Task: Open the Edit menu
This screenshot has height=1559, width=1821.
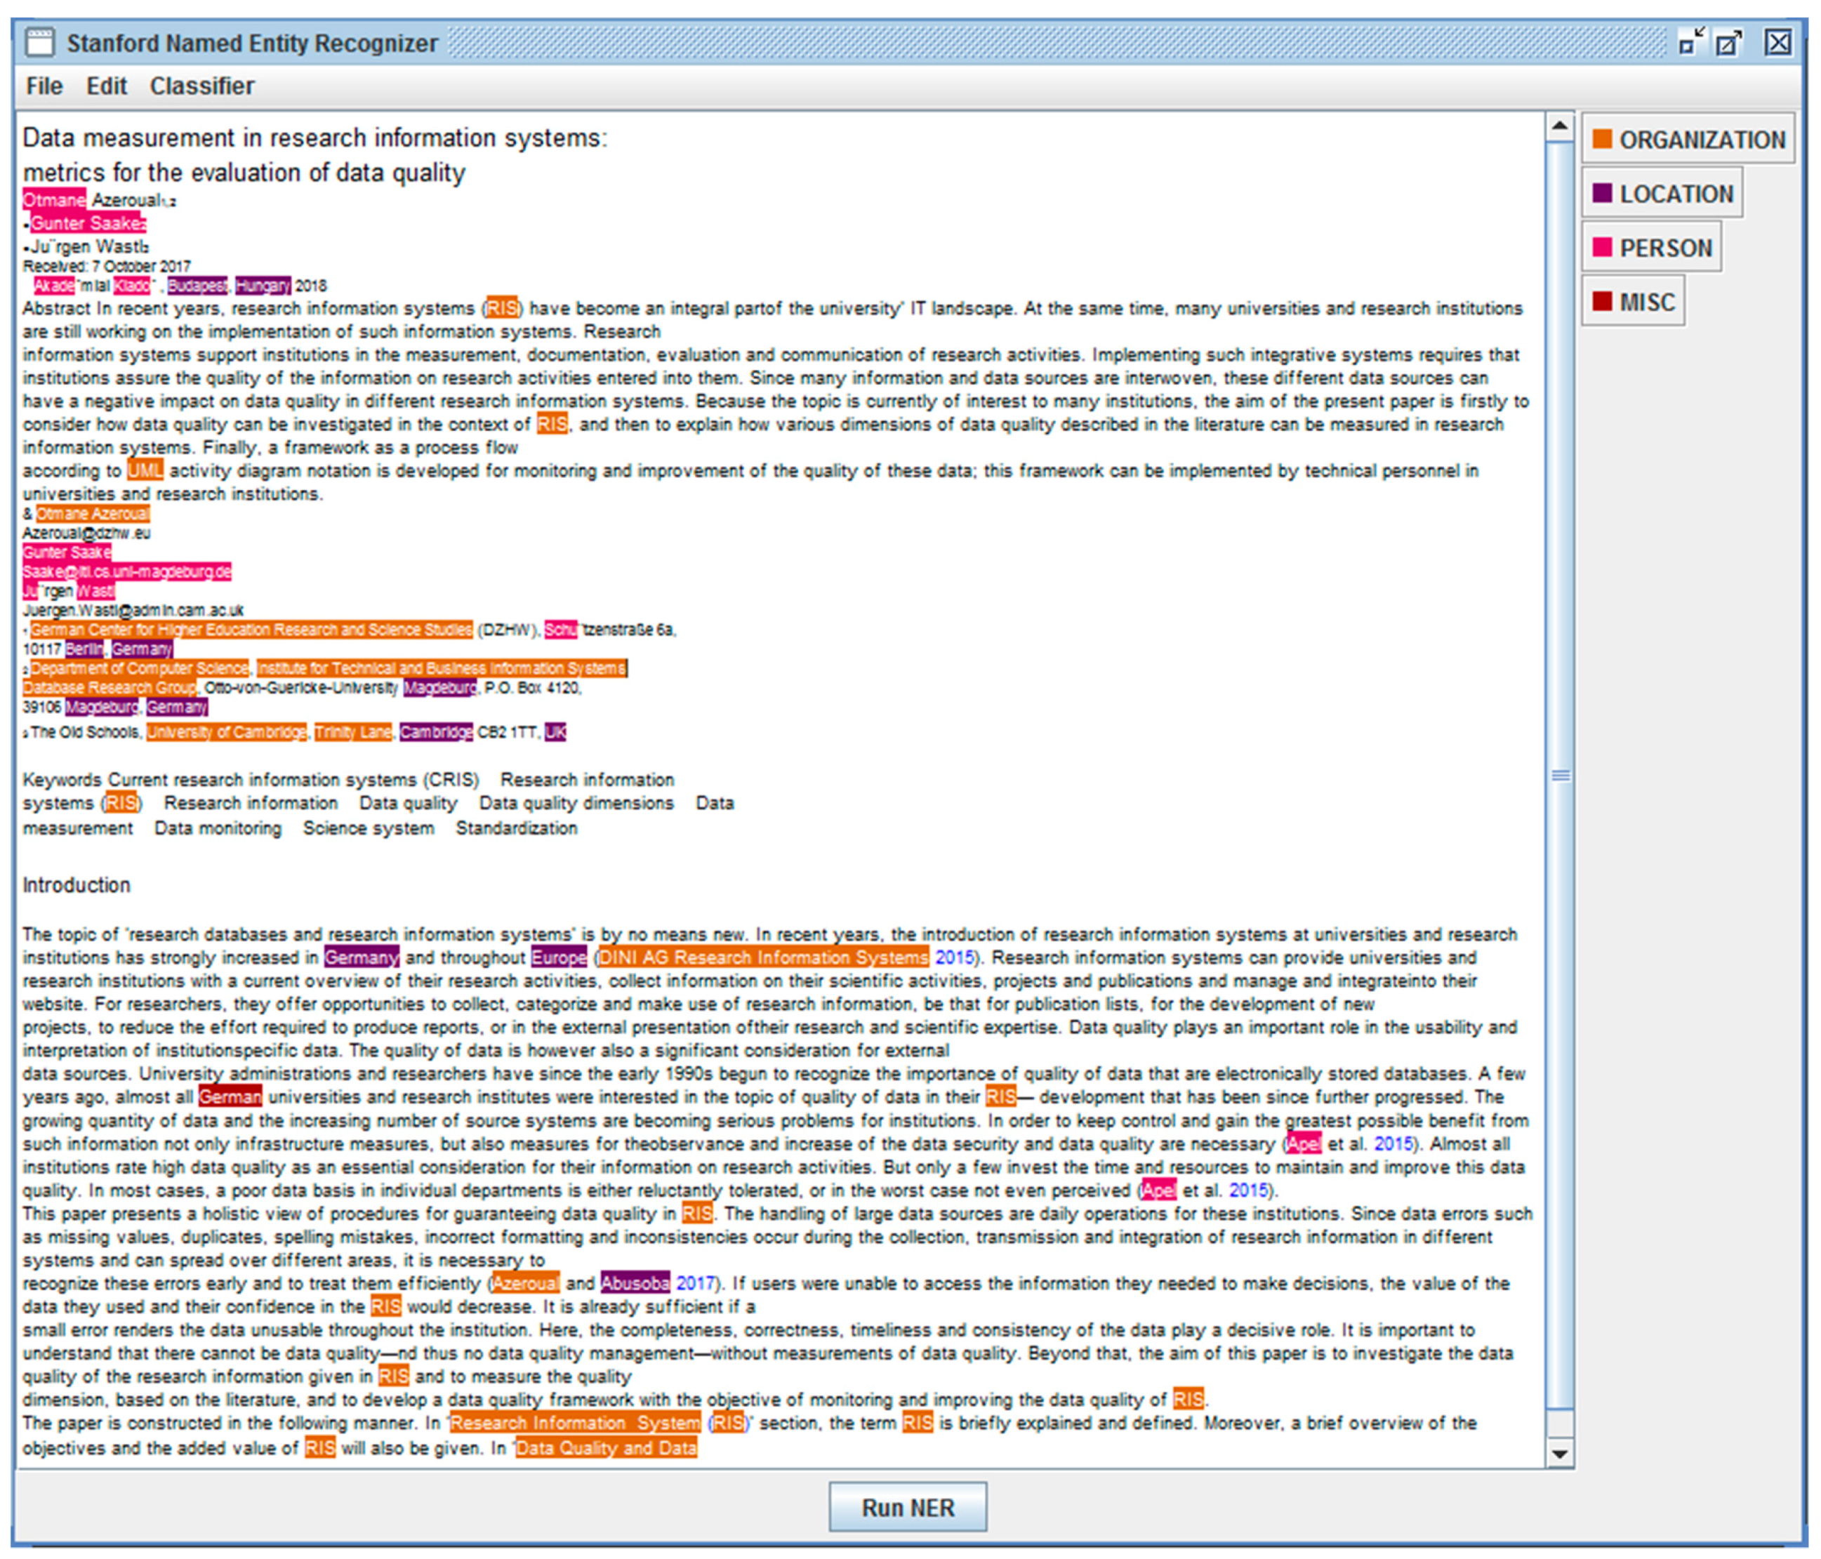Action: [106, 86]
